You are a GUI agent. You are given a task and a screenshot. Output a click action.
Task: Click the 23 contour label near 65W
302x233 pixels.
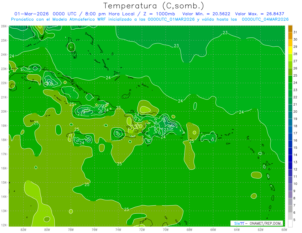pos(225,33)
